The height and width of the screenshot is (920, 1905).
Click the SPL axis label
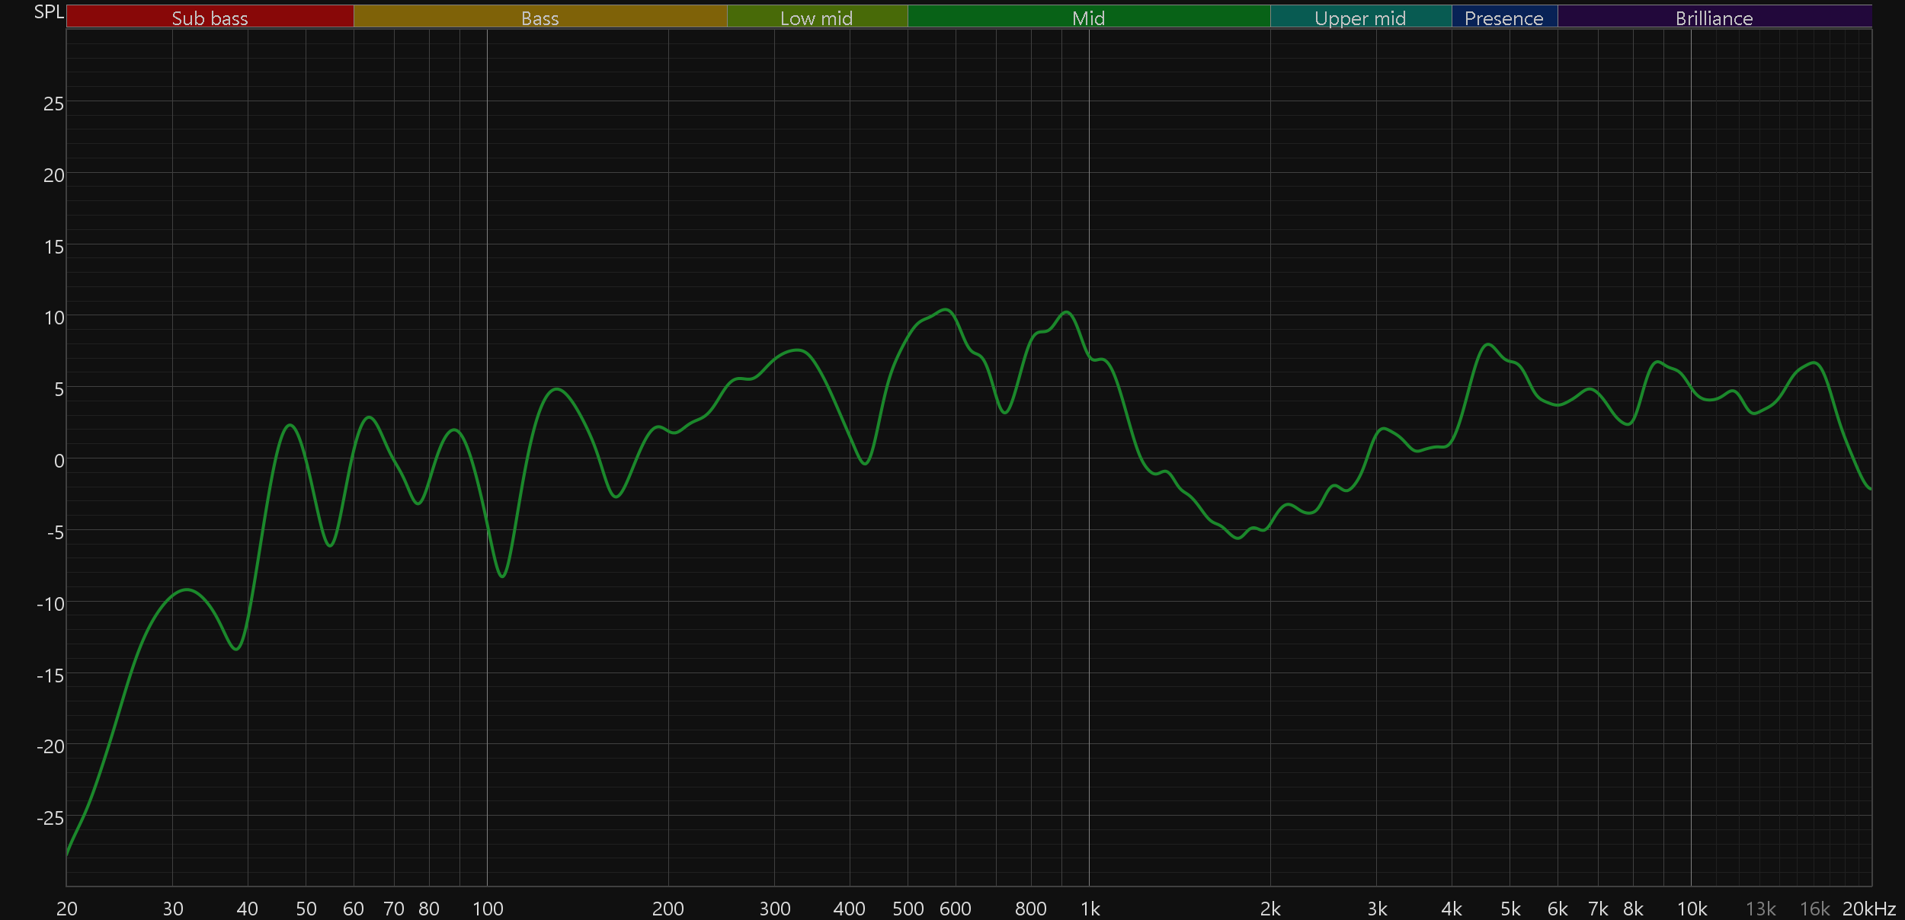(x=49, y=12)
